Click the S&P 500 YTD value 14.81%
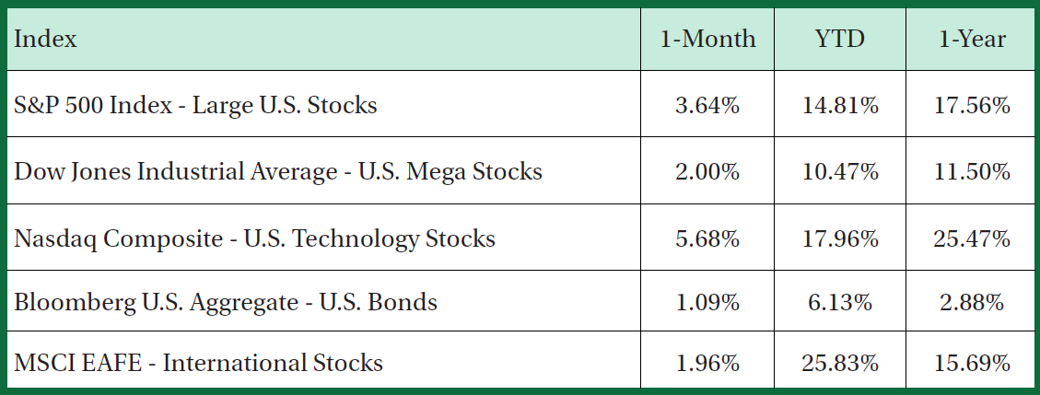 click(x=840, y=105)
